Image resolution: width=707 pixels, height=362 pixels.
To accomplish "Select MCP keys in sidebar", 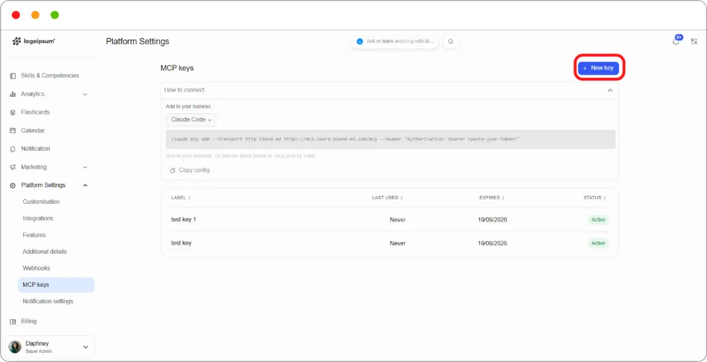I will tap(56, 285).
